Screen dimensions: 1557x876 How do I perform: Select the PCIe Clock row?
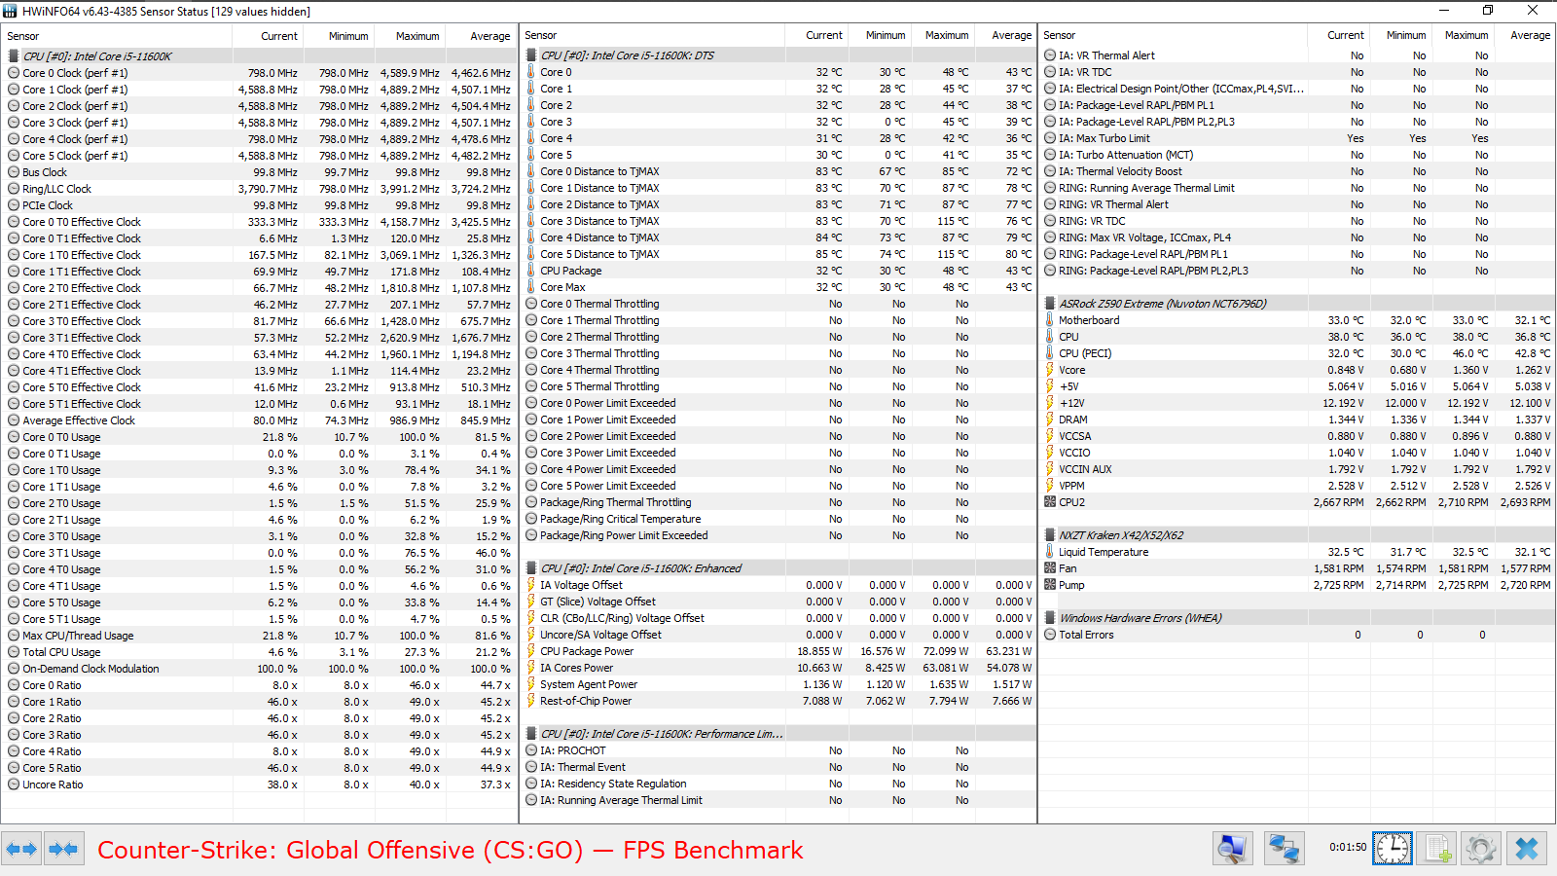[x=260, y=205]
